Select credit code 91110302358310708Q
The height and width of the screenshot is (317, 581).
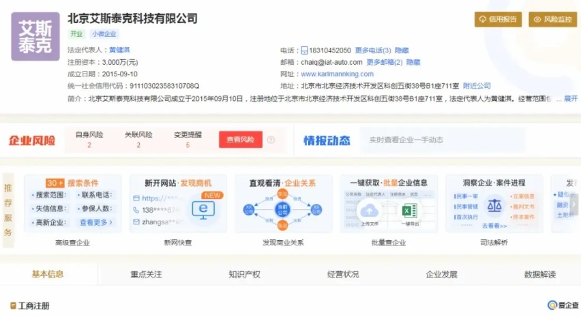pyautogui.click(x=164, y=86)
